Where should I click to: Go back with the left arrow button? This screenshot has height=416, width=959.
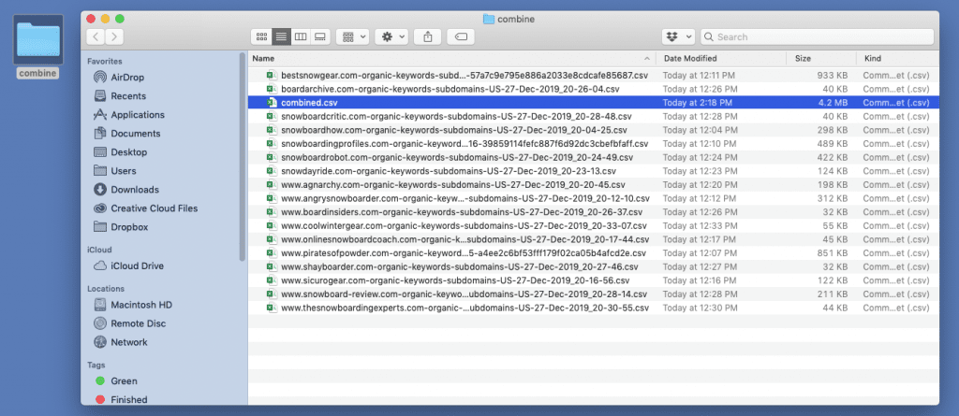click(x=96, y=36)
